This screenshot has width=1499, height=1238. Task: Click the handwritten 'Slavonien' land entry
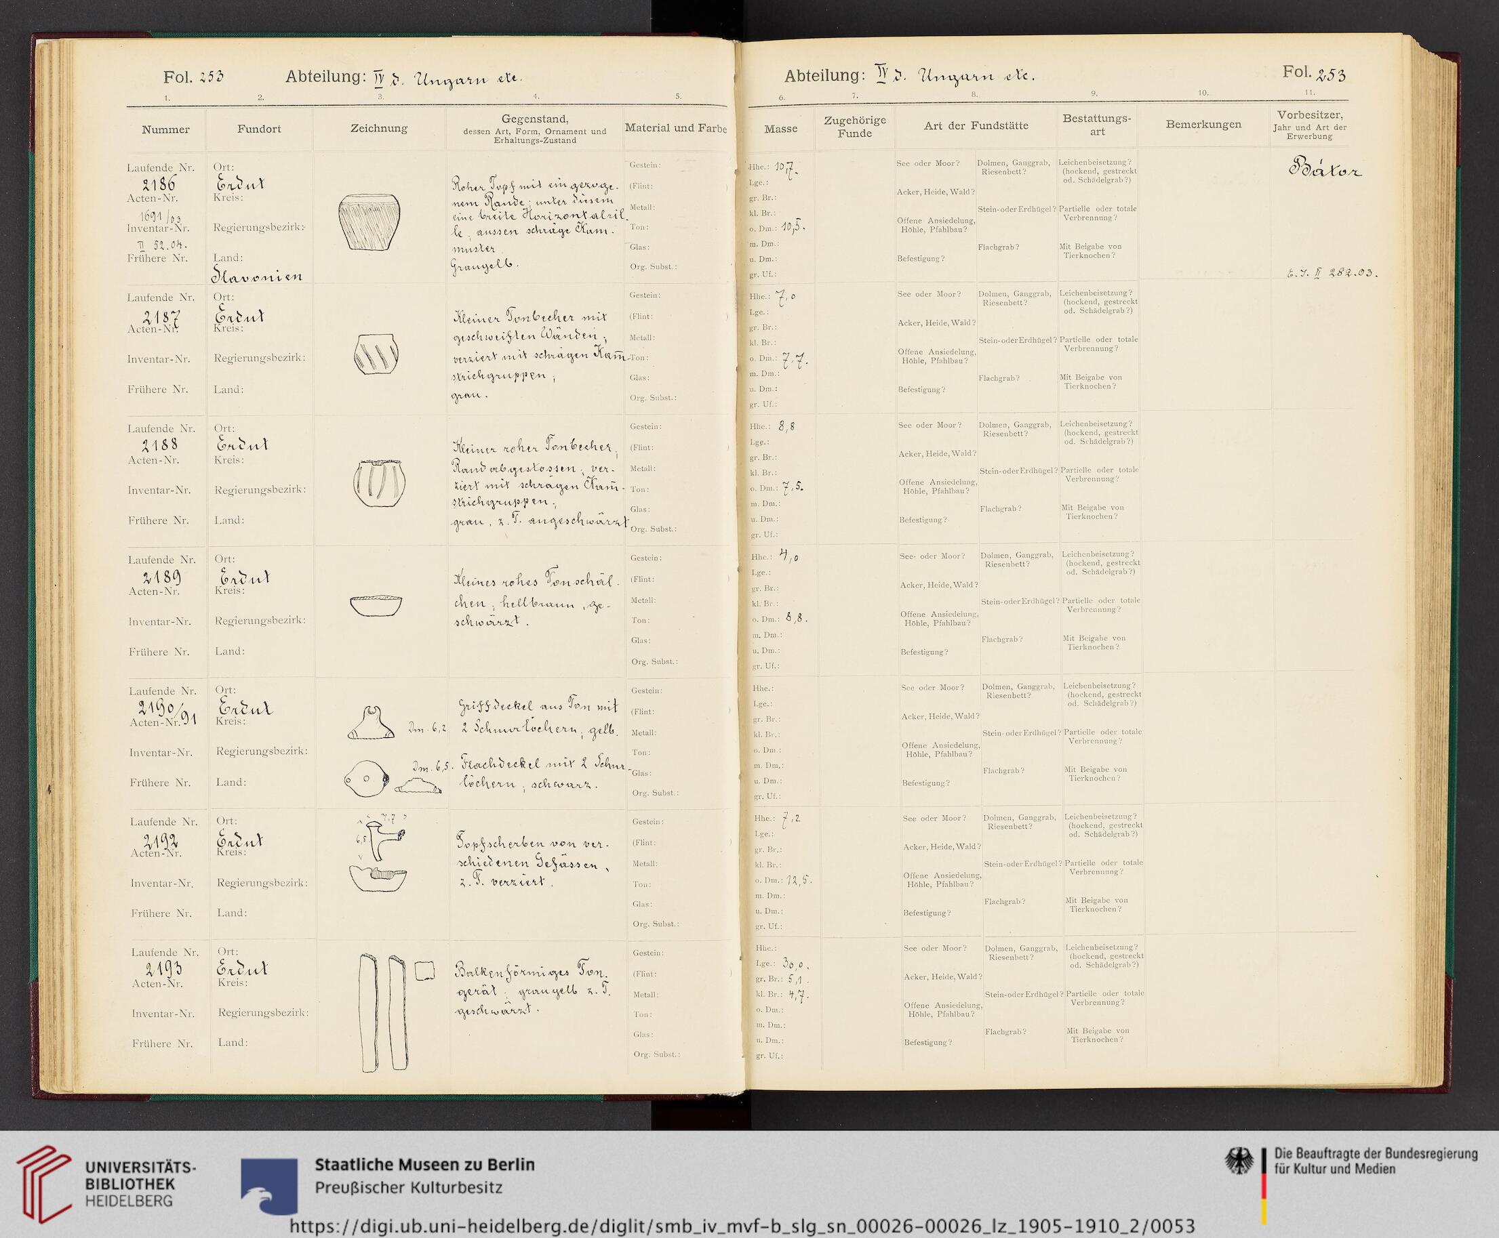pos(256,275)
